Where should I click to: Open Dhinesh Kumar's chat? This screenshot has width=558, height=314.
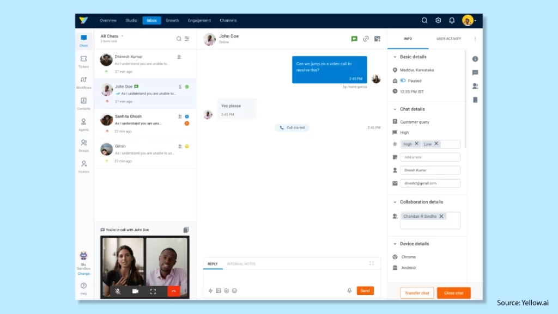pyautogui.click(x=145, y=64)
